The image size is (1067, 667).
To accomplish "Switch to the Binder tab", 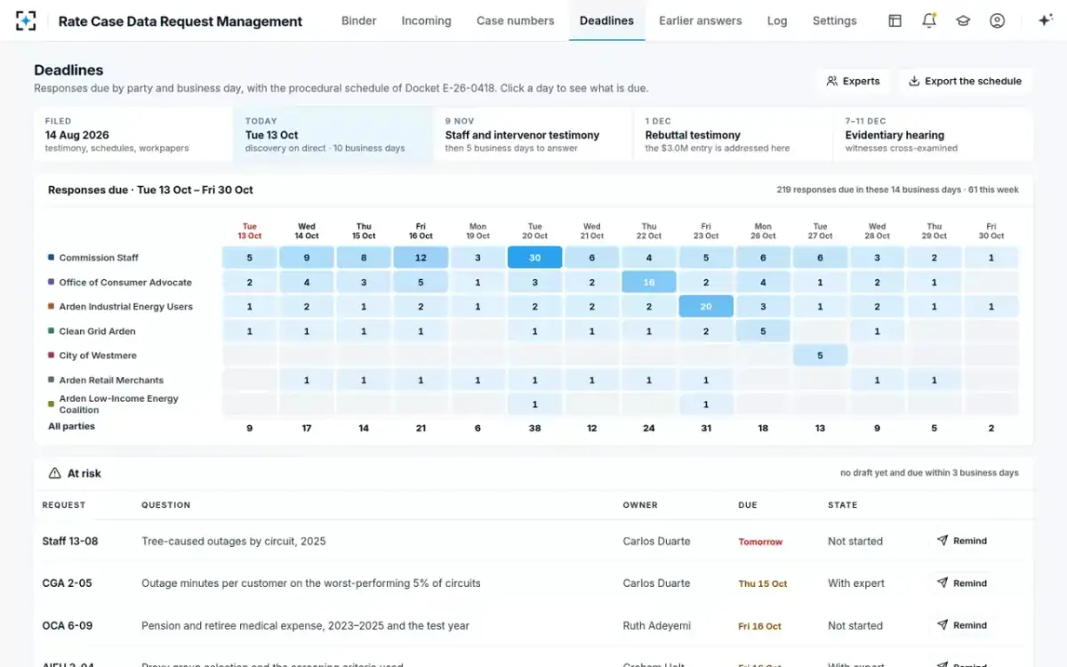I will tap(359, 20).
